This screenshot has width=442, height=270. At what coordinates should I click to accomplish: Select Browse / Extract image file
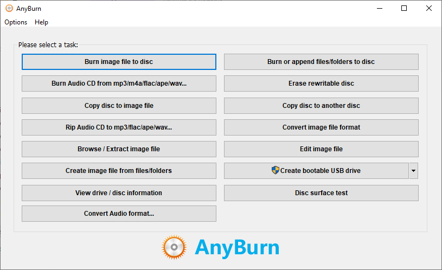tap(119, 149)
